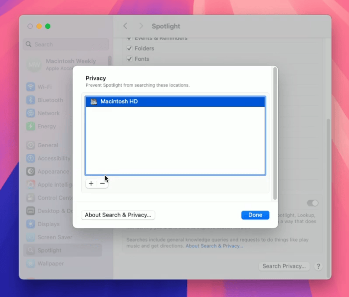
Task: Follow About Search & Privacy… link
Action: [x=214, y=246]
